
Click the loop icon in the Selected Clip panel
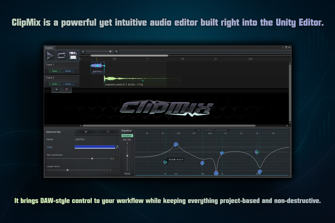108,132
